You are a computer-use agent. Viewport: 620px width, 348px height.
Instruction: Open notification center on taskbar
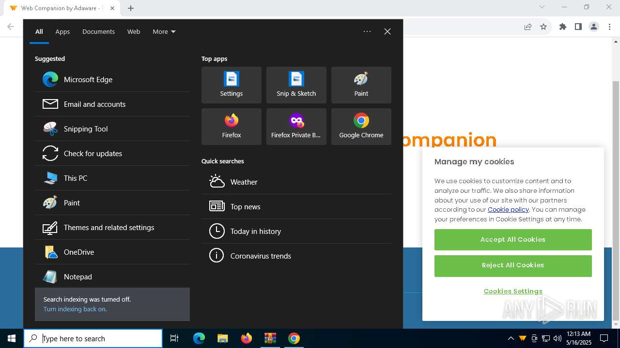click(x=604, y=338)
